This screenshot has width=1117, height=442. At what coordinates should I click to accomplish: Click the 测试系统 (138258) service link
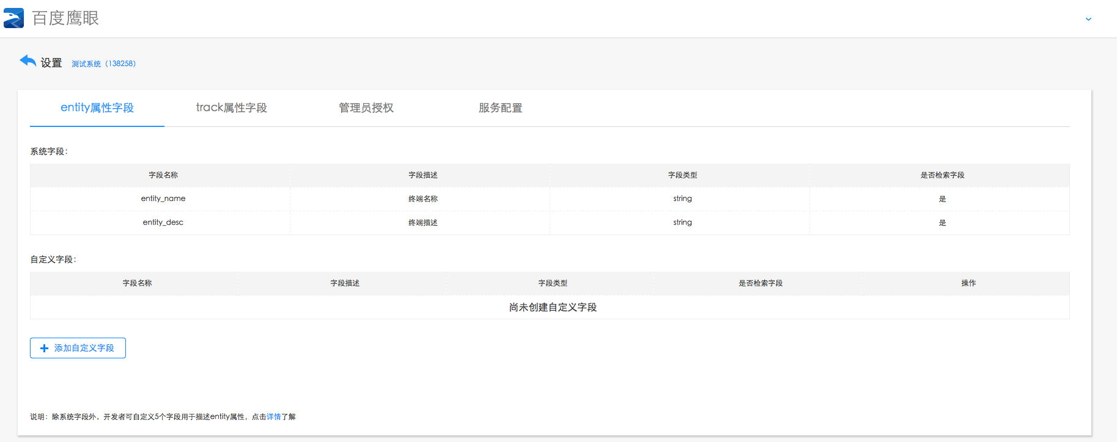click(x=103, y=63)
